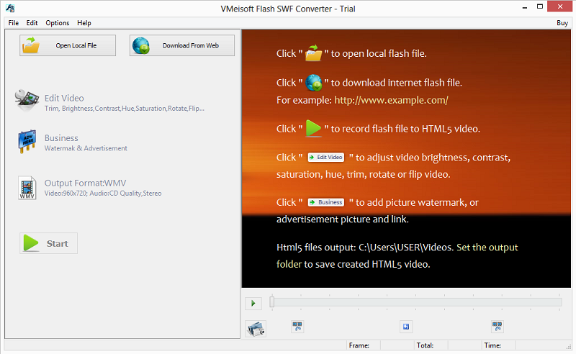
Task: Click the Start conversion button
Action: (x=48, y=243)
